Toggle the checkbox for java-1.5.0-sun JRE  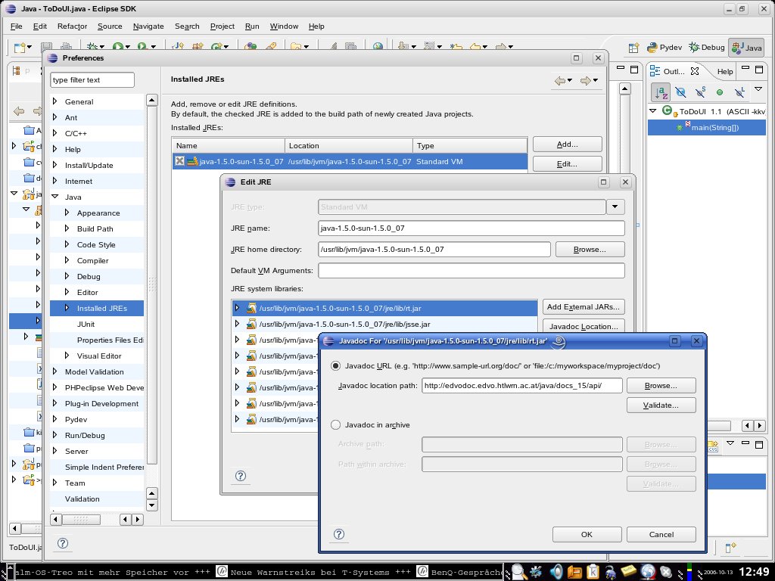click(178, 161)
